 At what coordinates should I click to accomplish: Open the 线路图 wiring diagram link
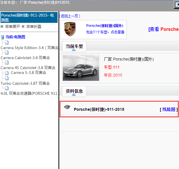point(169,109)
